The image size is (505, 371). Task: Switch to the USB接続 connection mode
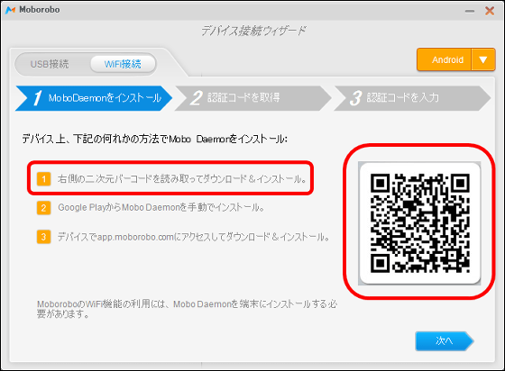(50, 64)
